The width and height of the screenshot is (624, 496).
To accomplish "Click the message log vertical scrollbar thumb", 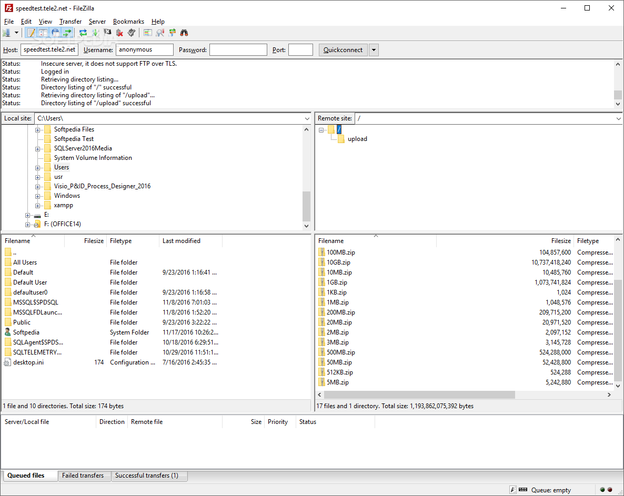I will 618,95.
